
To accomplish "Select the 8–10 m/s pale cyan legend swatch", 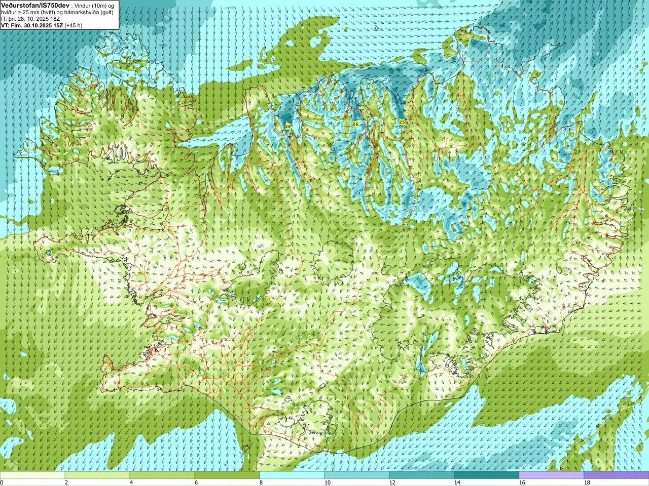I will (292, 475).
